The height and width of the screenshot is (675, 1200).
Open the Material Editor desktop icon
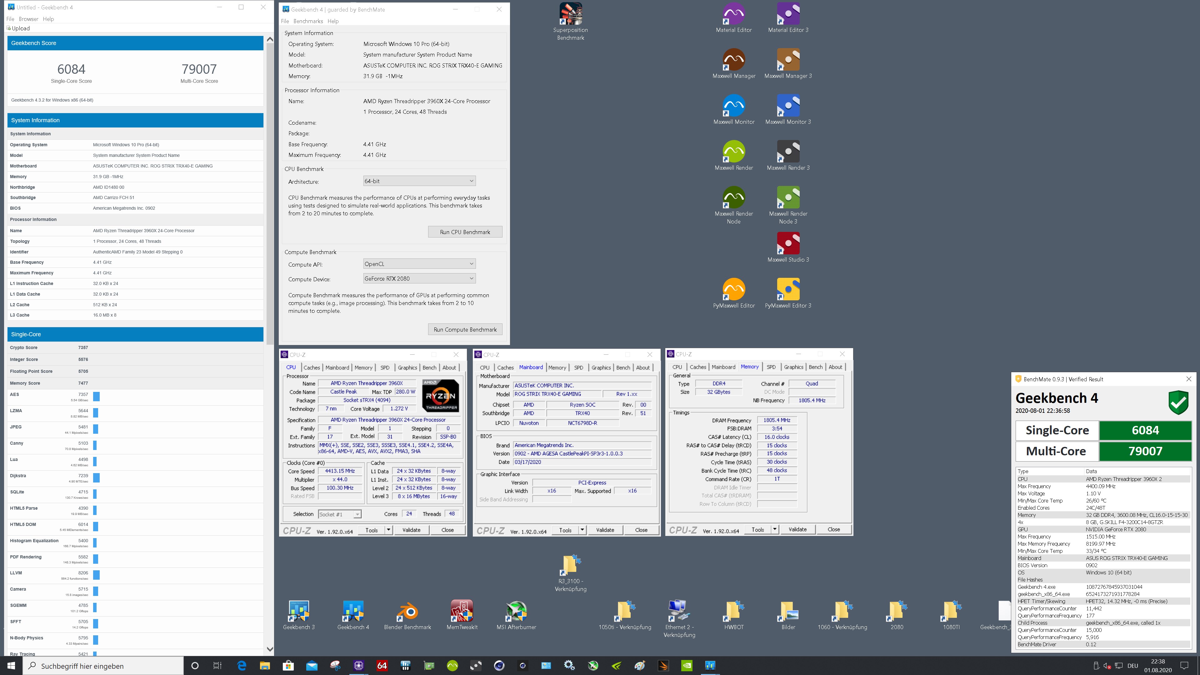click(x=734, y=18)
